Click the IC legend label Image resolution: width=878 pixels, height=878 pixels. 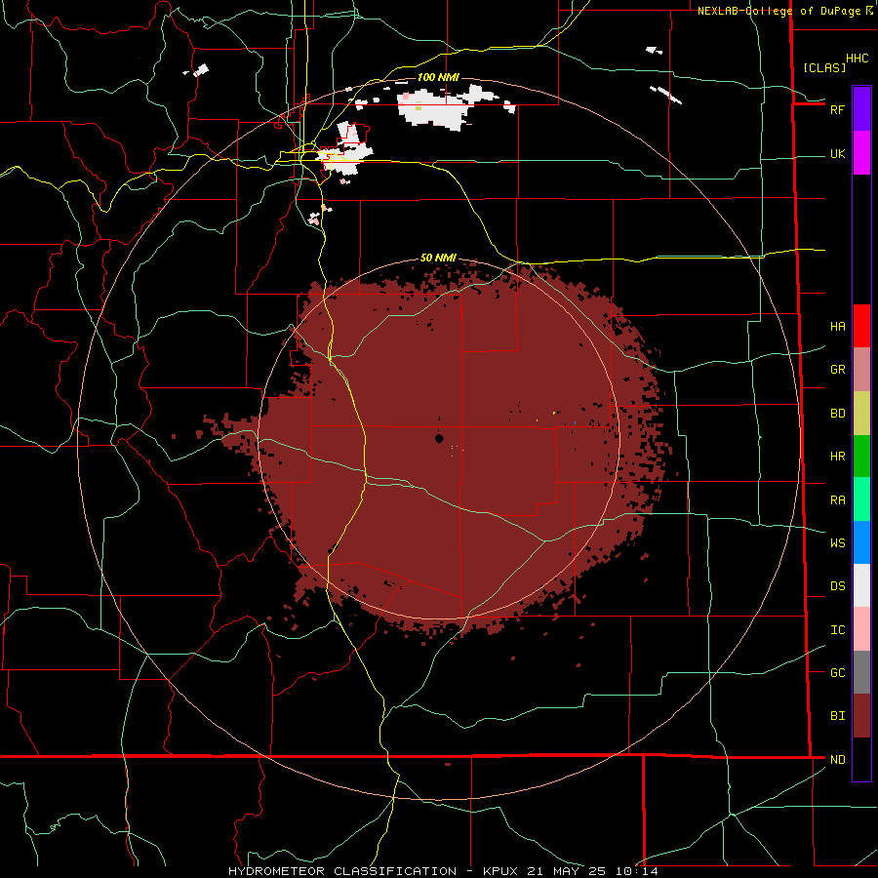[x=837, y=630]
